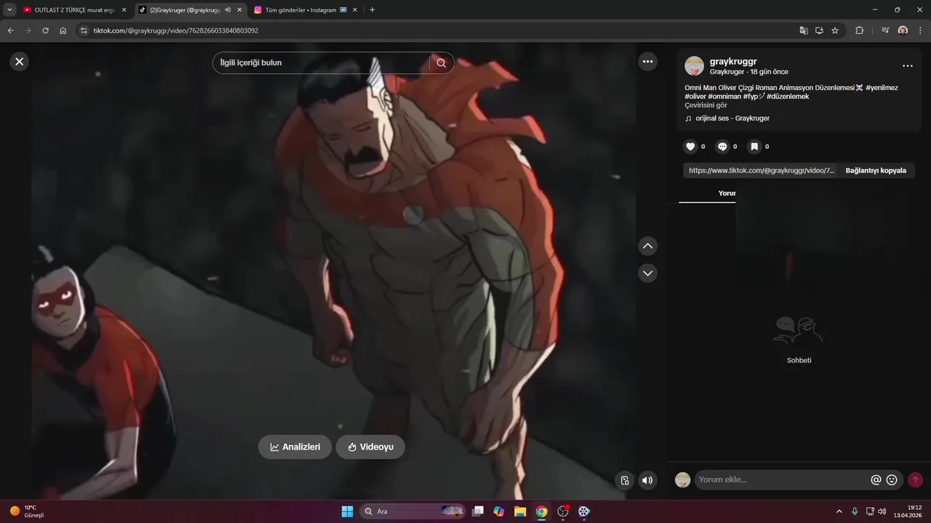931x523 pixels.
Task: Open the #omniman hashtag
Action: pyautogui.click(x=724, y=97)
